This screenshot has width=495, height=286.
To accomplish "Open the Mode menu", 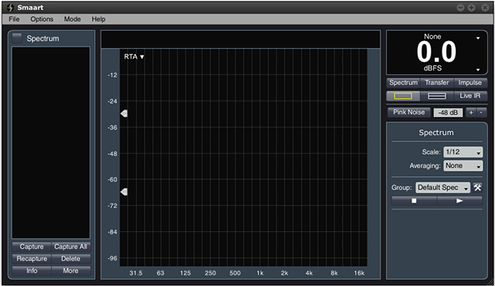I will (x=72, y=19).
